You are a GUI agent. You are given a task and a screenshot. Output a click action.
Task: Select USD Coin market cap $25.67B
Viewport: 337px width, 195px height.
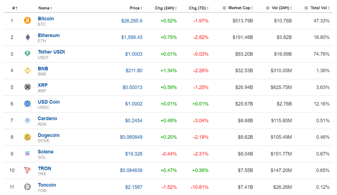(244, 104)
